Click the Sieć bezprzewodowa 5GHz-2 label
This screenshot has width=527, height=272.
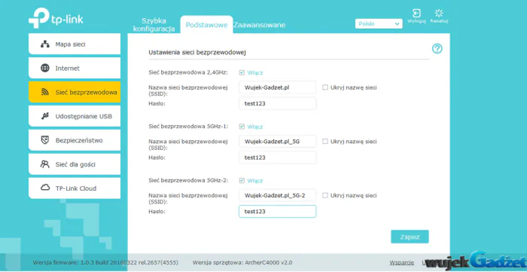(x=188, y=180)
